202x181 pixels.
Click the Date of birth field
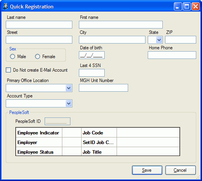point(92,55)
